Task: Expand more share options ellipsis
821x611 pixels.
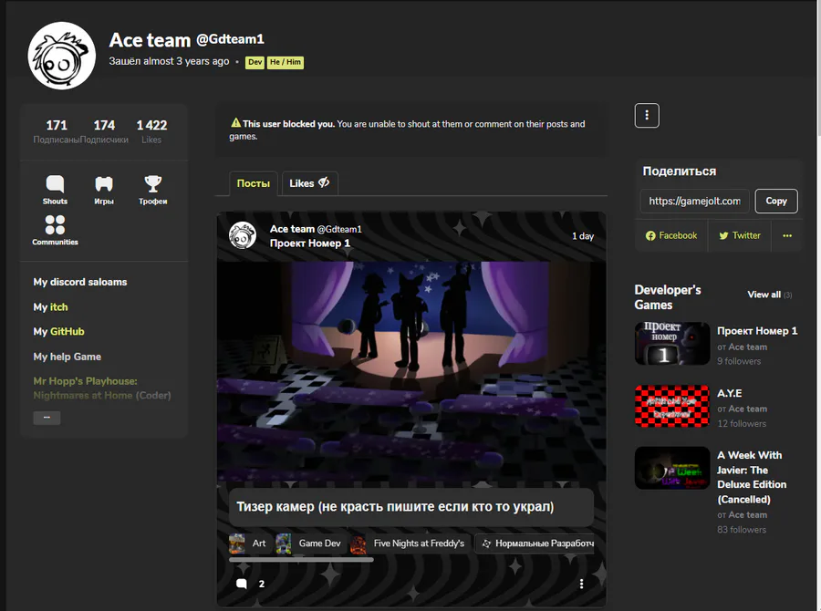Action: coord(787,235)
